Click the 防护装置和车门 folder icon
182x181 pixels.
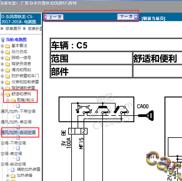8,76
